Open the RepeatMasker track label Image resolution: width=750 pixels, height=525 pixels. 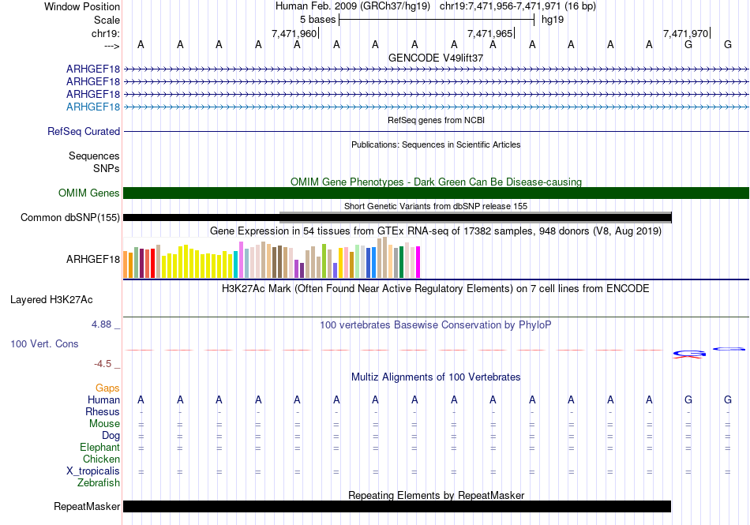coord(87,506)
